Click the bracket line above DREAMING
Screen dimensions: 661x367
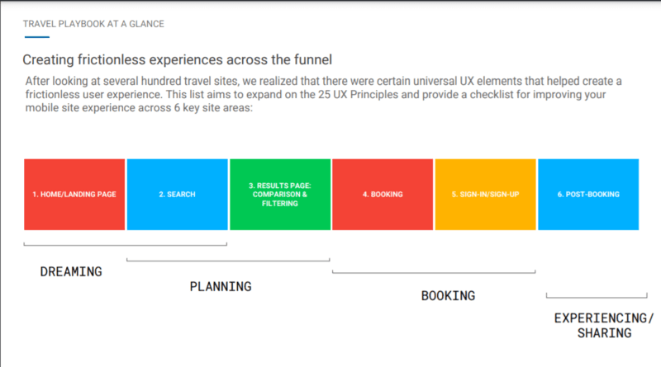(x=126, y=244)
